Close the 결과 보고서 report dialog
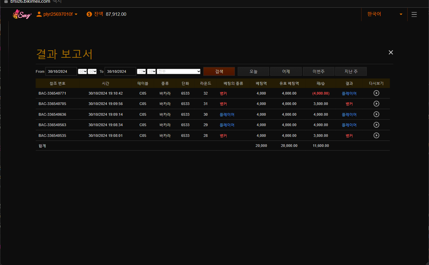 (390, 52)
